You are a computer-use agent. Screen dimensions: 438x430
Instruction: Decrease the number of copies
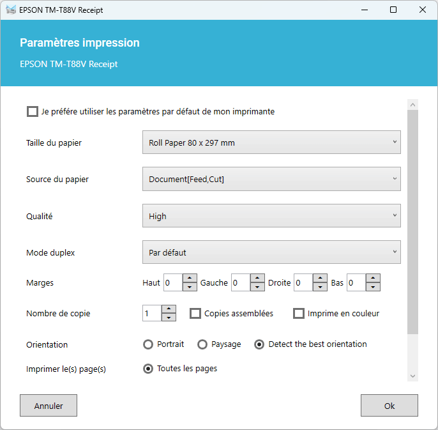pyautogui.click(x=169, y=318)
